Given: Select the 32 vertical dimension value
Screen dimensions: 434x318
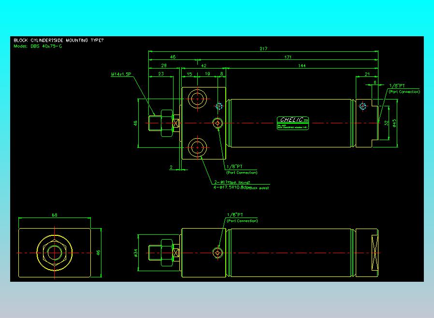Looking at the screenshot, I should (386, 123).
